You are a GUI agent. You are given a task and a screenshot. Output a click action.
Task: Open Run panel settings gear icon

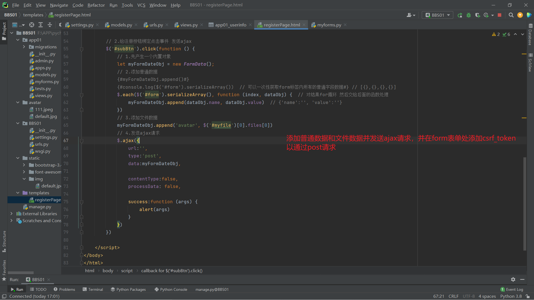coord(513,279)
